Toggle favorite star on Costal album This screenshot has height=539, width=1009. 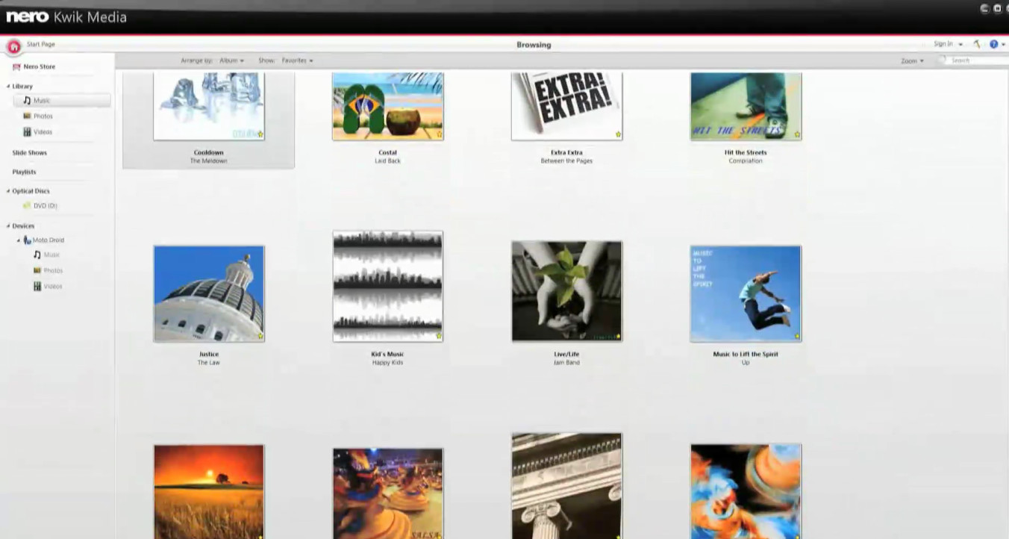tap(439, 134)
